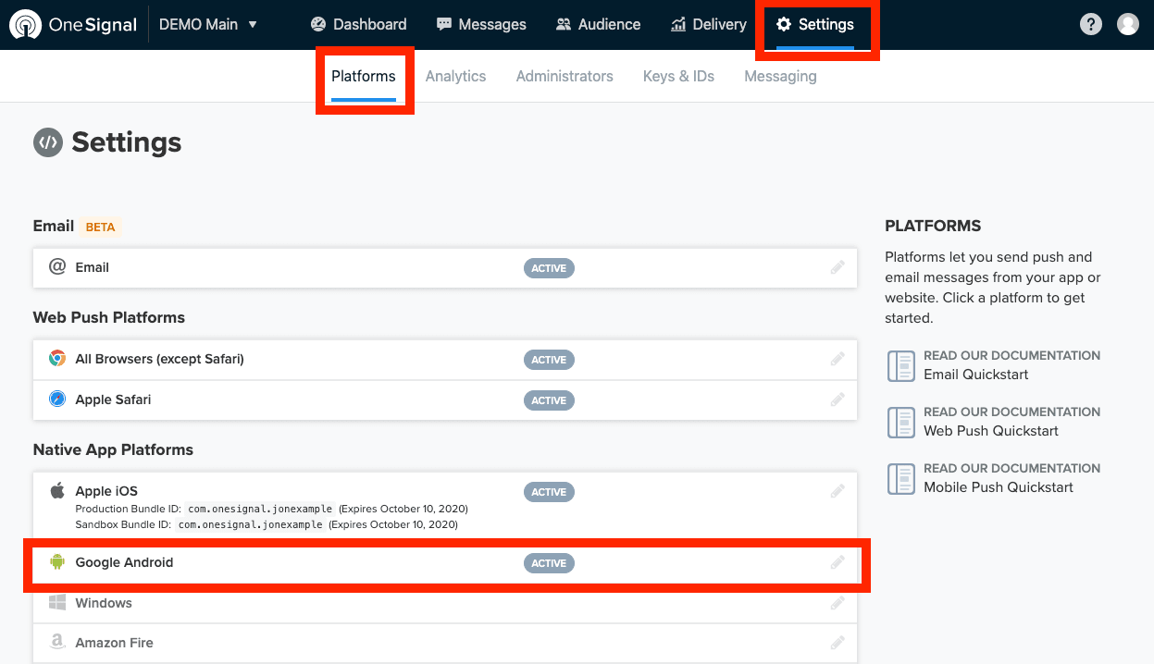Viewport: 1154px width, 664px height.
Task: Switch to the Administrators tab
Action: pyautogui.click(x=565, y=77)
